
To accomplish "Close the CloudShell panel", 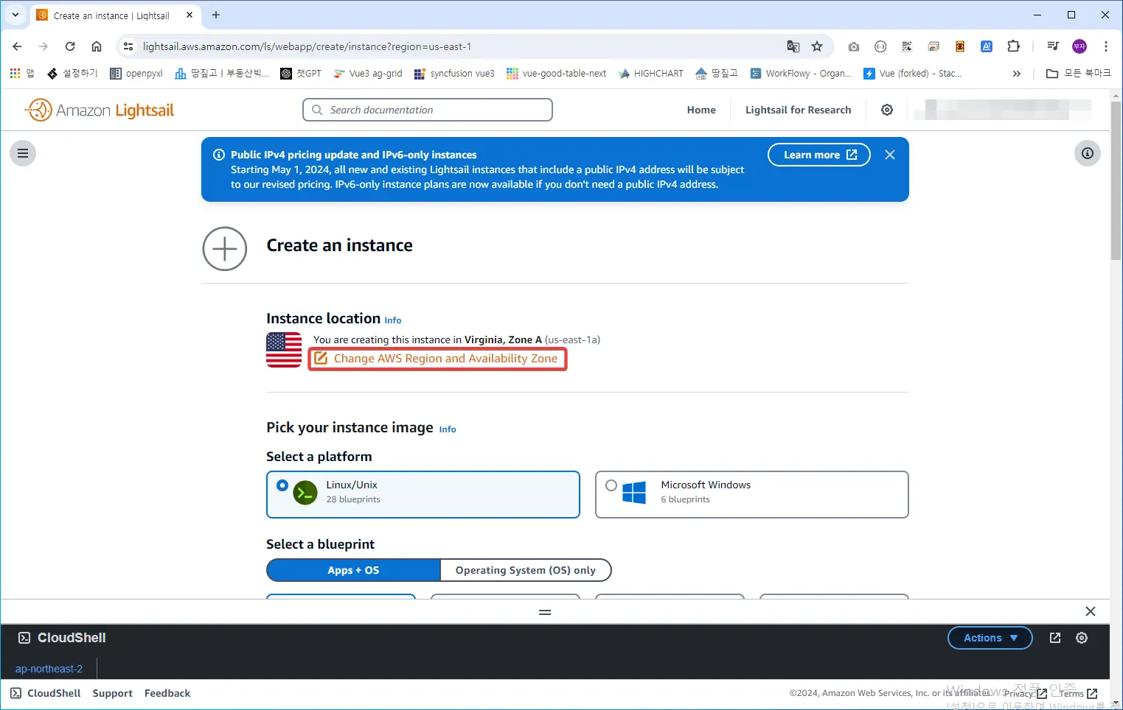I will pyautogui.click(x=1091, y=611).
